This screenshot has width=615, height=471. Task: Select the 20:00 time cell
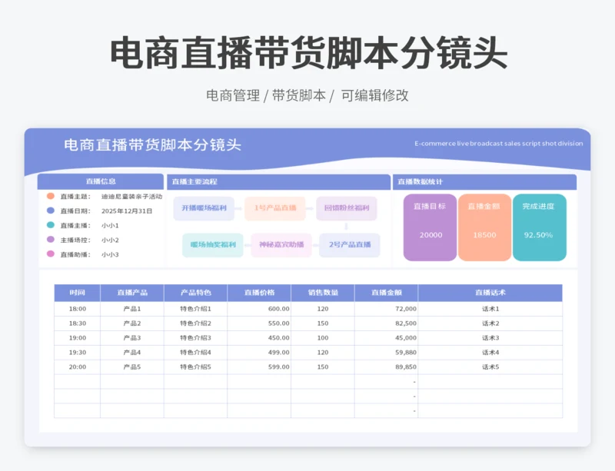point(78,367)
